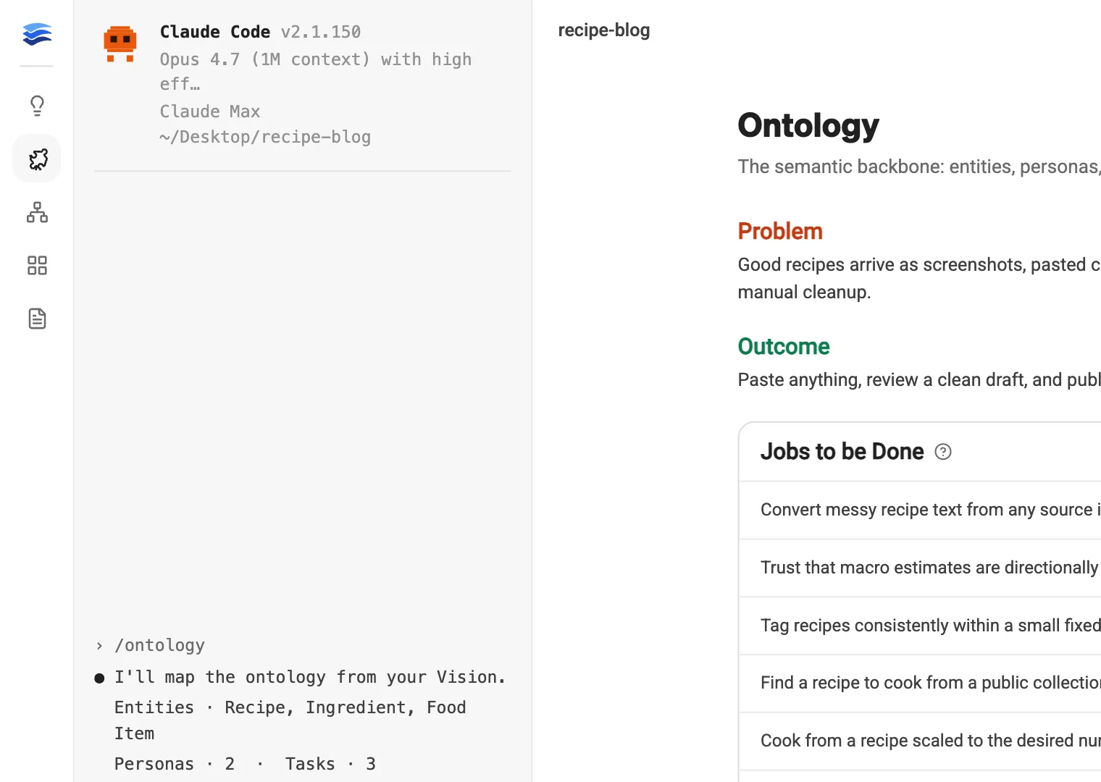Image resolution: width=1101 pixels, height=782 pixels.
Task: Click the Claude Code orange robot icon
Action: (x=120, y=44)
